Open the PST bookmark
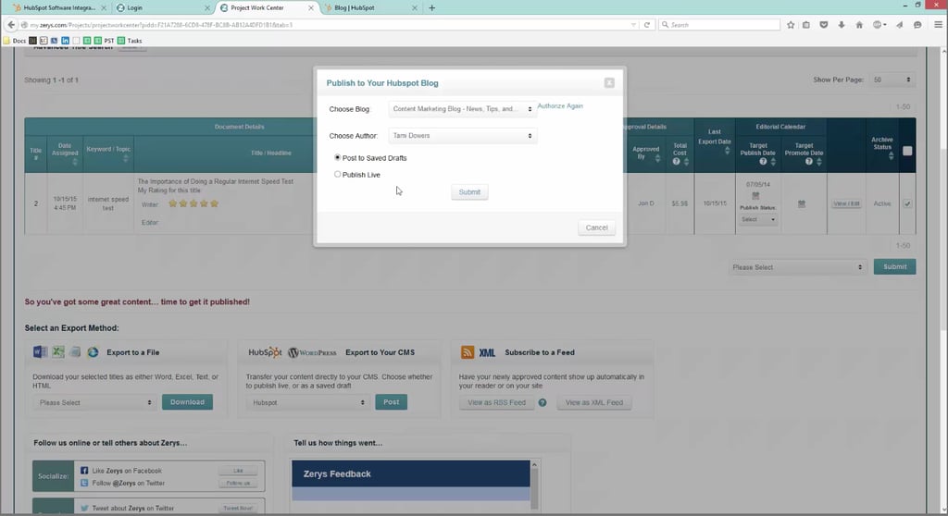The height and width of the screenshot is (516, 948). coord(104,41)
